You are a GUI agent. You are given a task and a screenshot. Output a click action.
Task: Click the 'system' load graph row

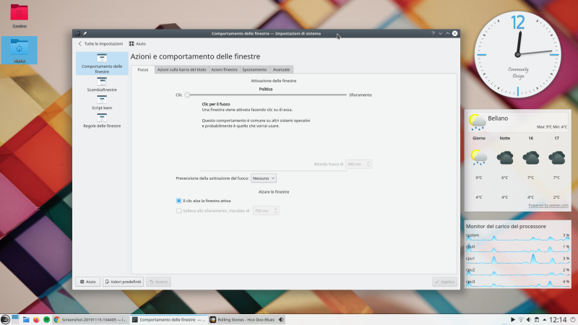point(517,235)
